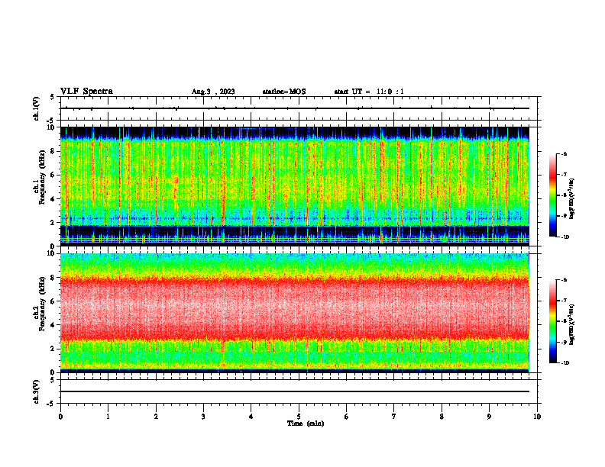Click the ch.1 spectrogram color scale bar
The width and height of the screenshot is (605, 467).
coord(552,195)
